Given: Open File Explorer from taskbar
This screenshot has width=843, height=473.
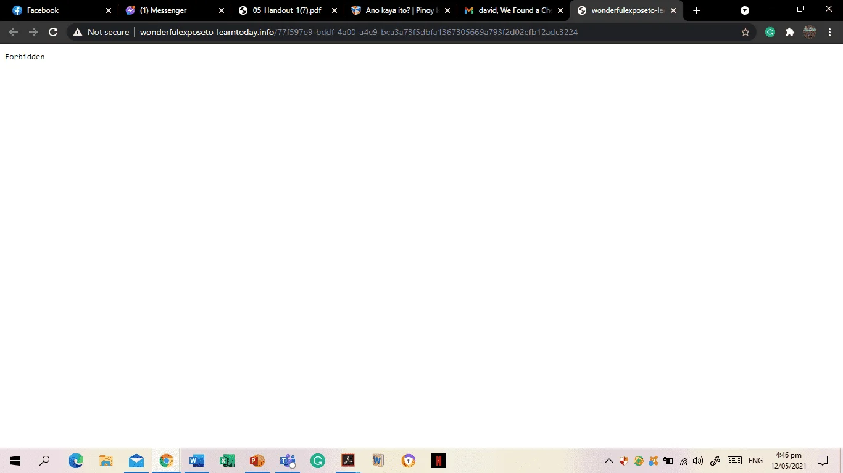Looking at the screenshot, I should [106, 461].
